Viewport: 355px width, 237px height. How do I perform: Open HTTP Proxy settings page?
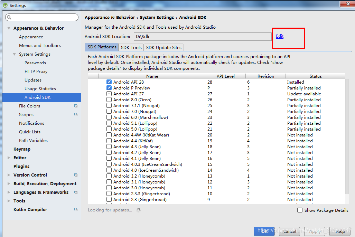tap(36, 71)
